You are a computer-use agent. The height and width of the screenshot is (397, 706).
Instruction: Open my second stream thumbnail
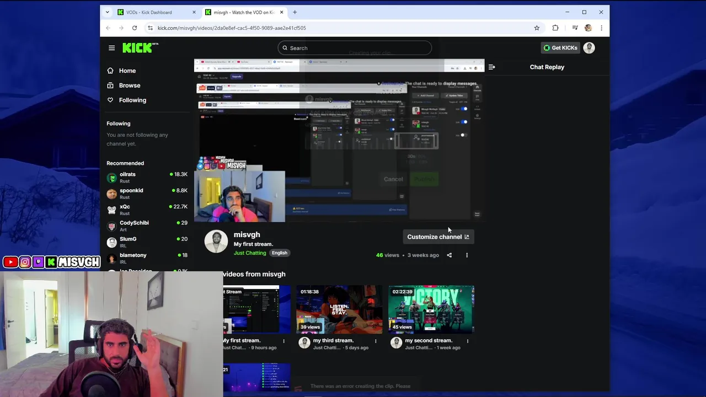431,309
